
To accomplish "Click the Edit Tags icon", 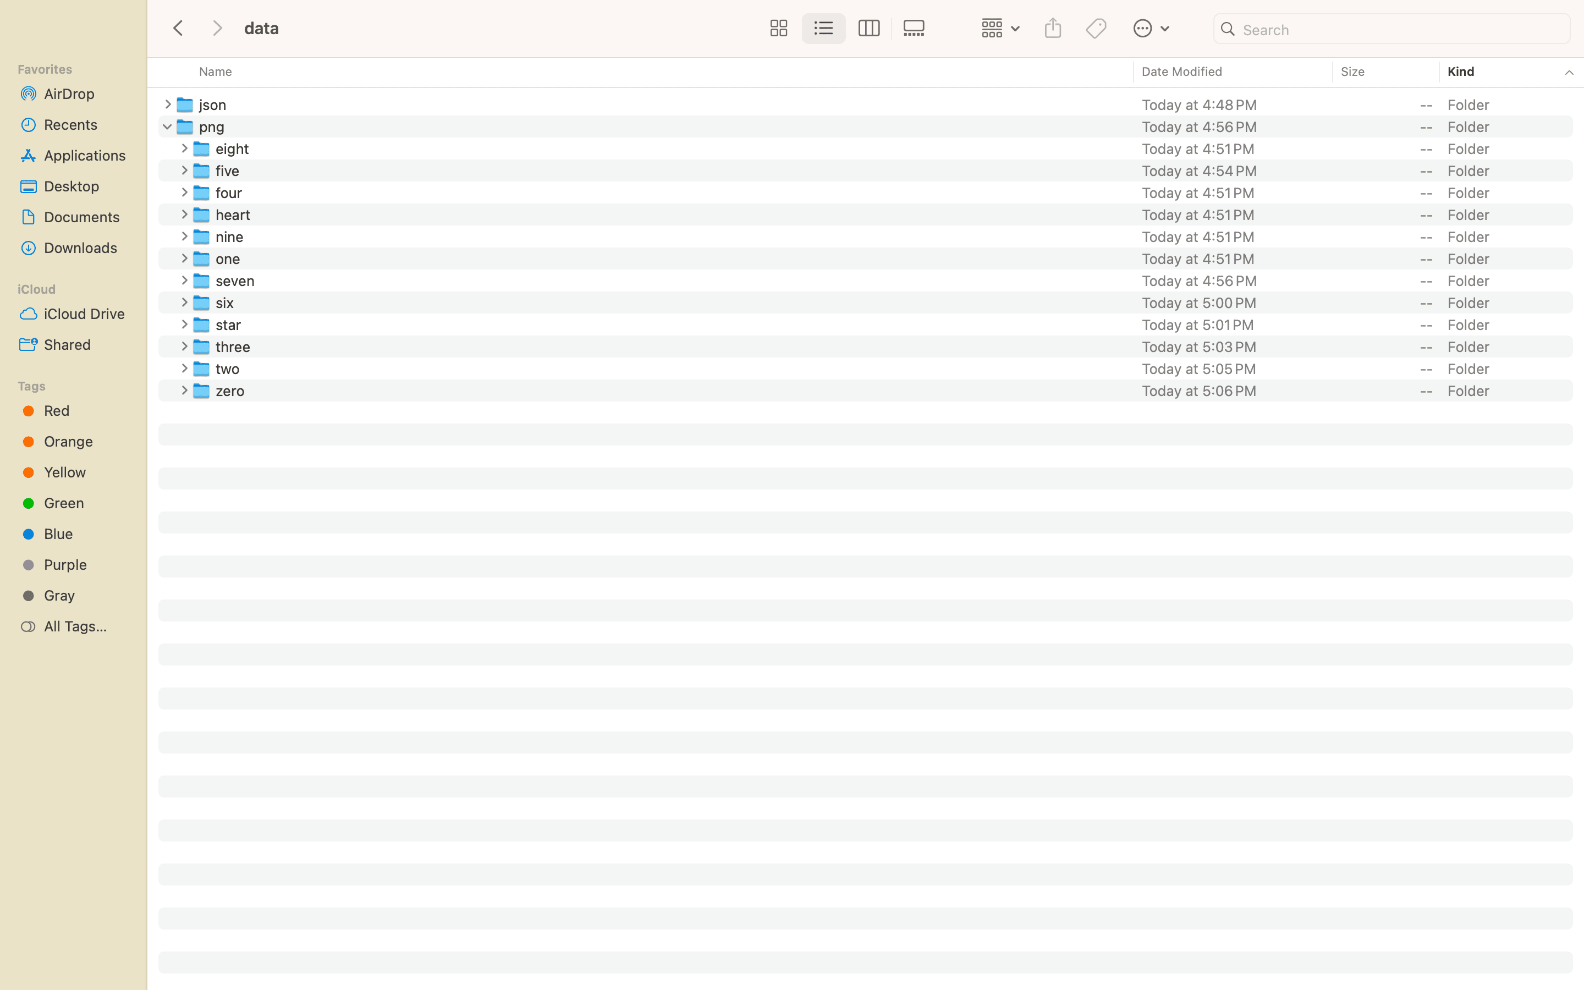I will click(1096, 28).
